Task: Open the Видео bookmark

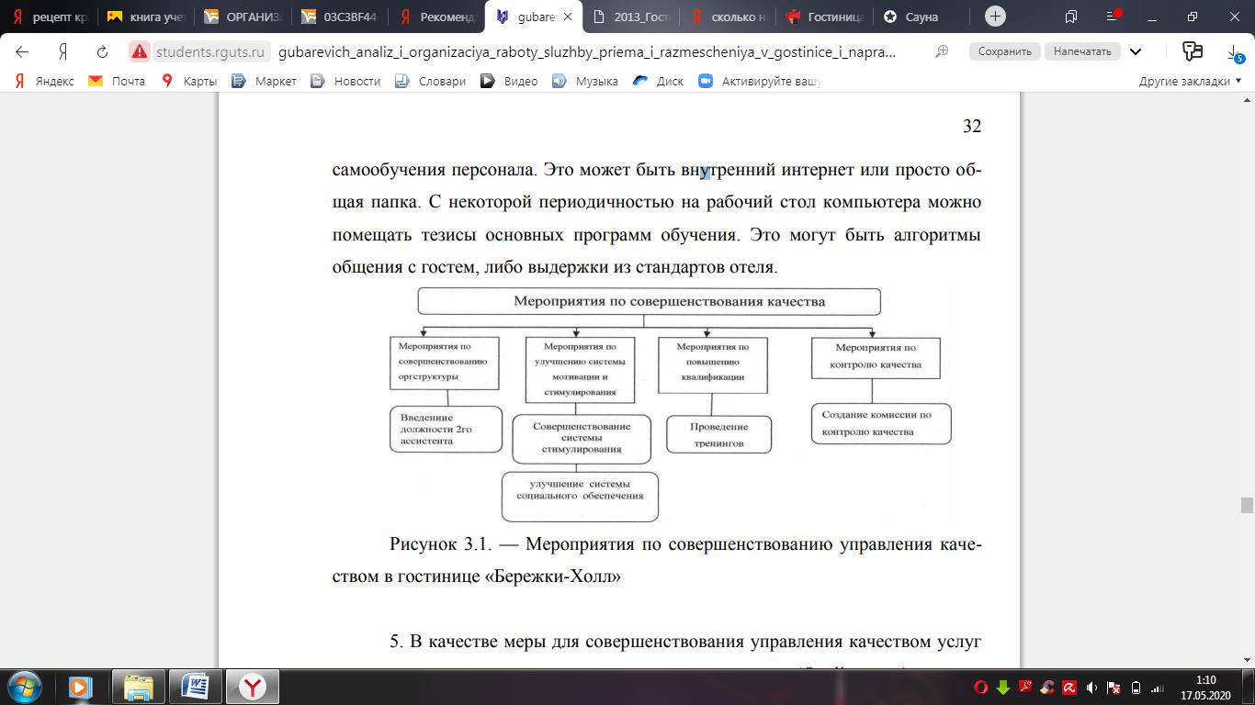Action: coord(510,81)
